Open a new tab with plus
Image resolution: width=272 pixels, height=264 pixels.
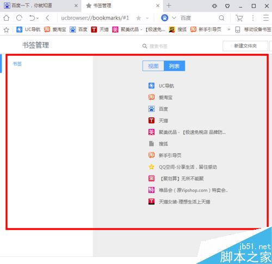pos(169,5)
